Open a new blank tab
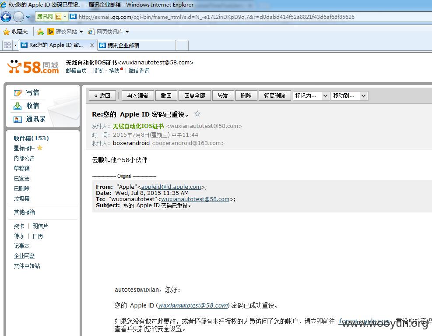Screen dimensions: 432x336 click(x=182, y=45)
